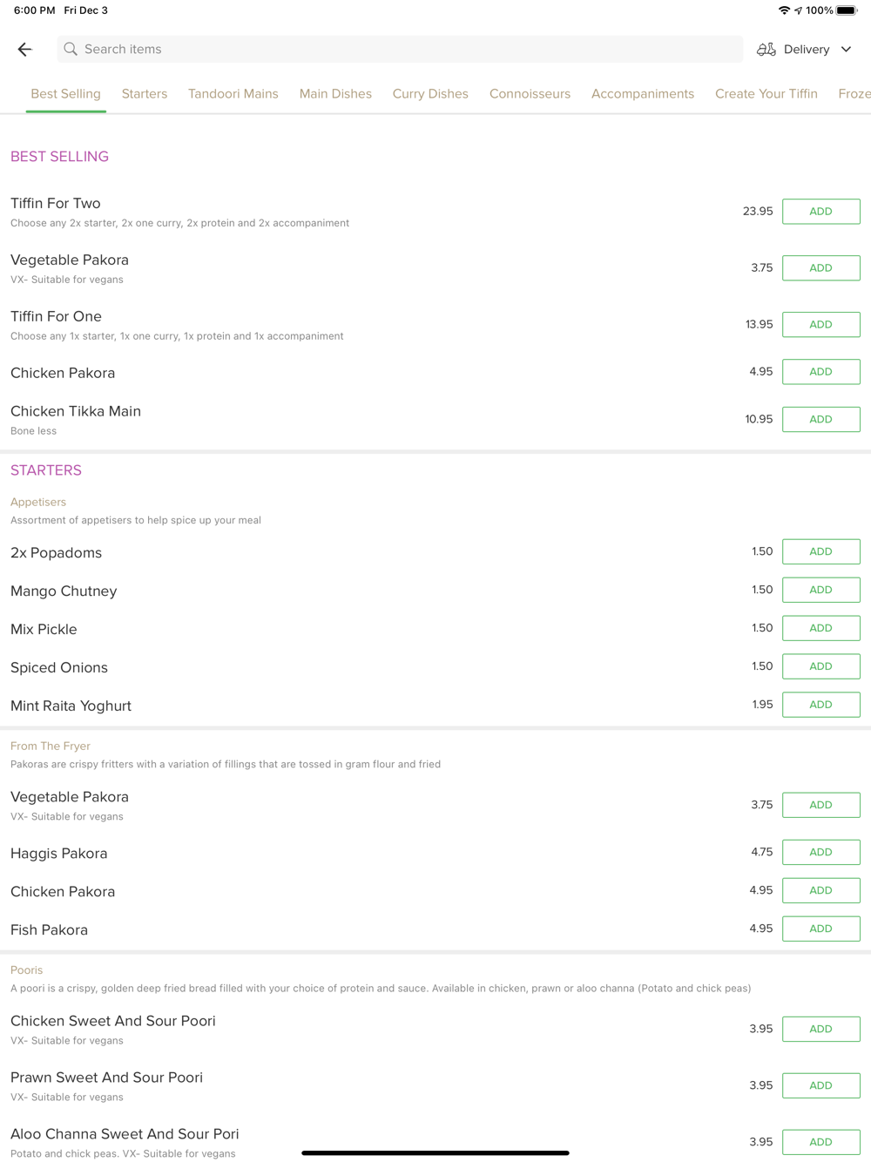The image size is (871, 1162).
Task: Add Fish Pakora to order
Action: pos(821,929)
